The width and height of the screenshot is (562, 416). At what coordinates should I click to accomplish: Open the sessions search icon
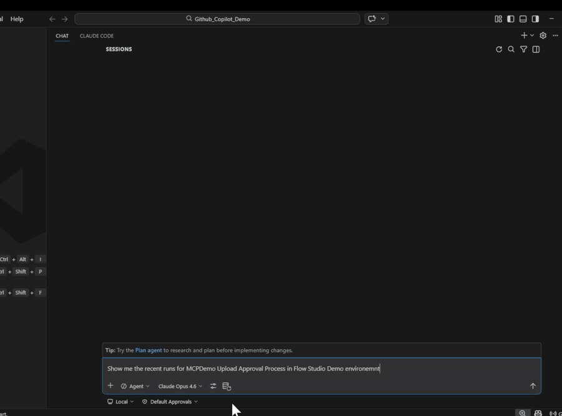coord(511,49)
